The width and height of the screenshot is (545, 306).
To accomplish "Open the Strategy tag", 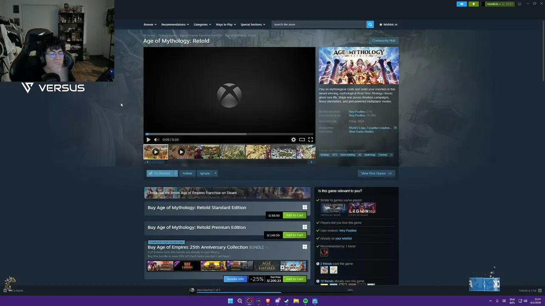I will (x=325, y=155).
